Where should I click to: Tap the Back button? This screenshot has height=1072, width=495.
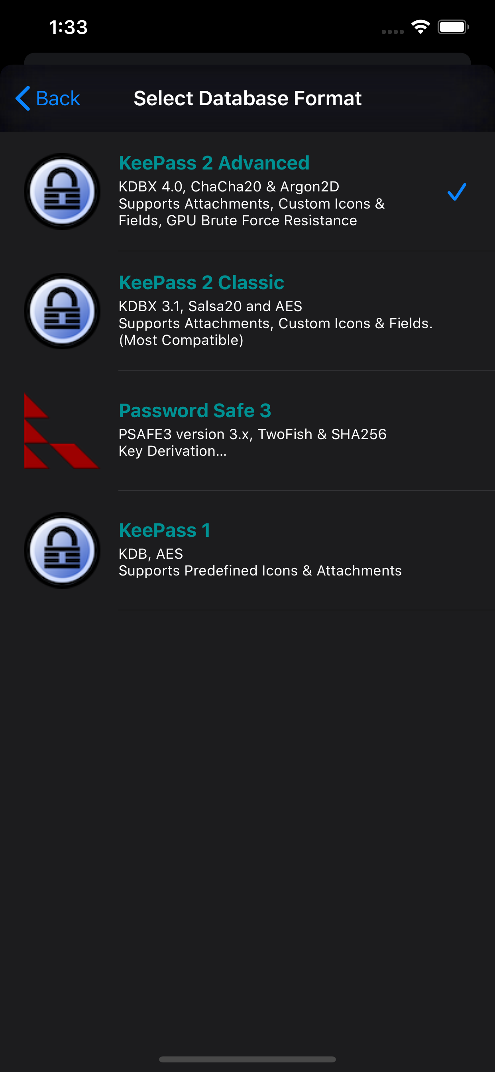(x=47, y=98)
